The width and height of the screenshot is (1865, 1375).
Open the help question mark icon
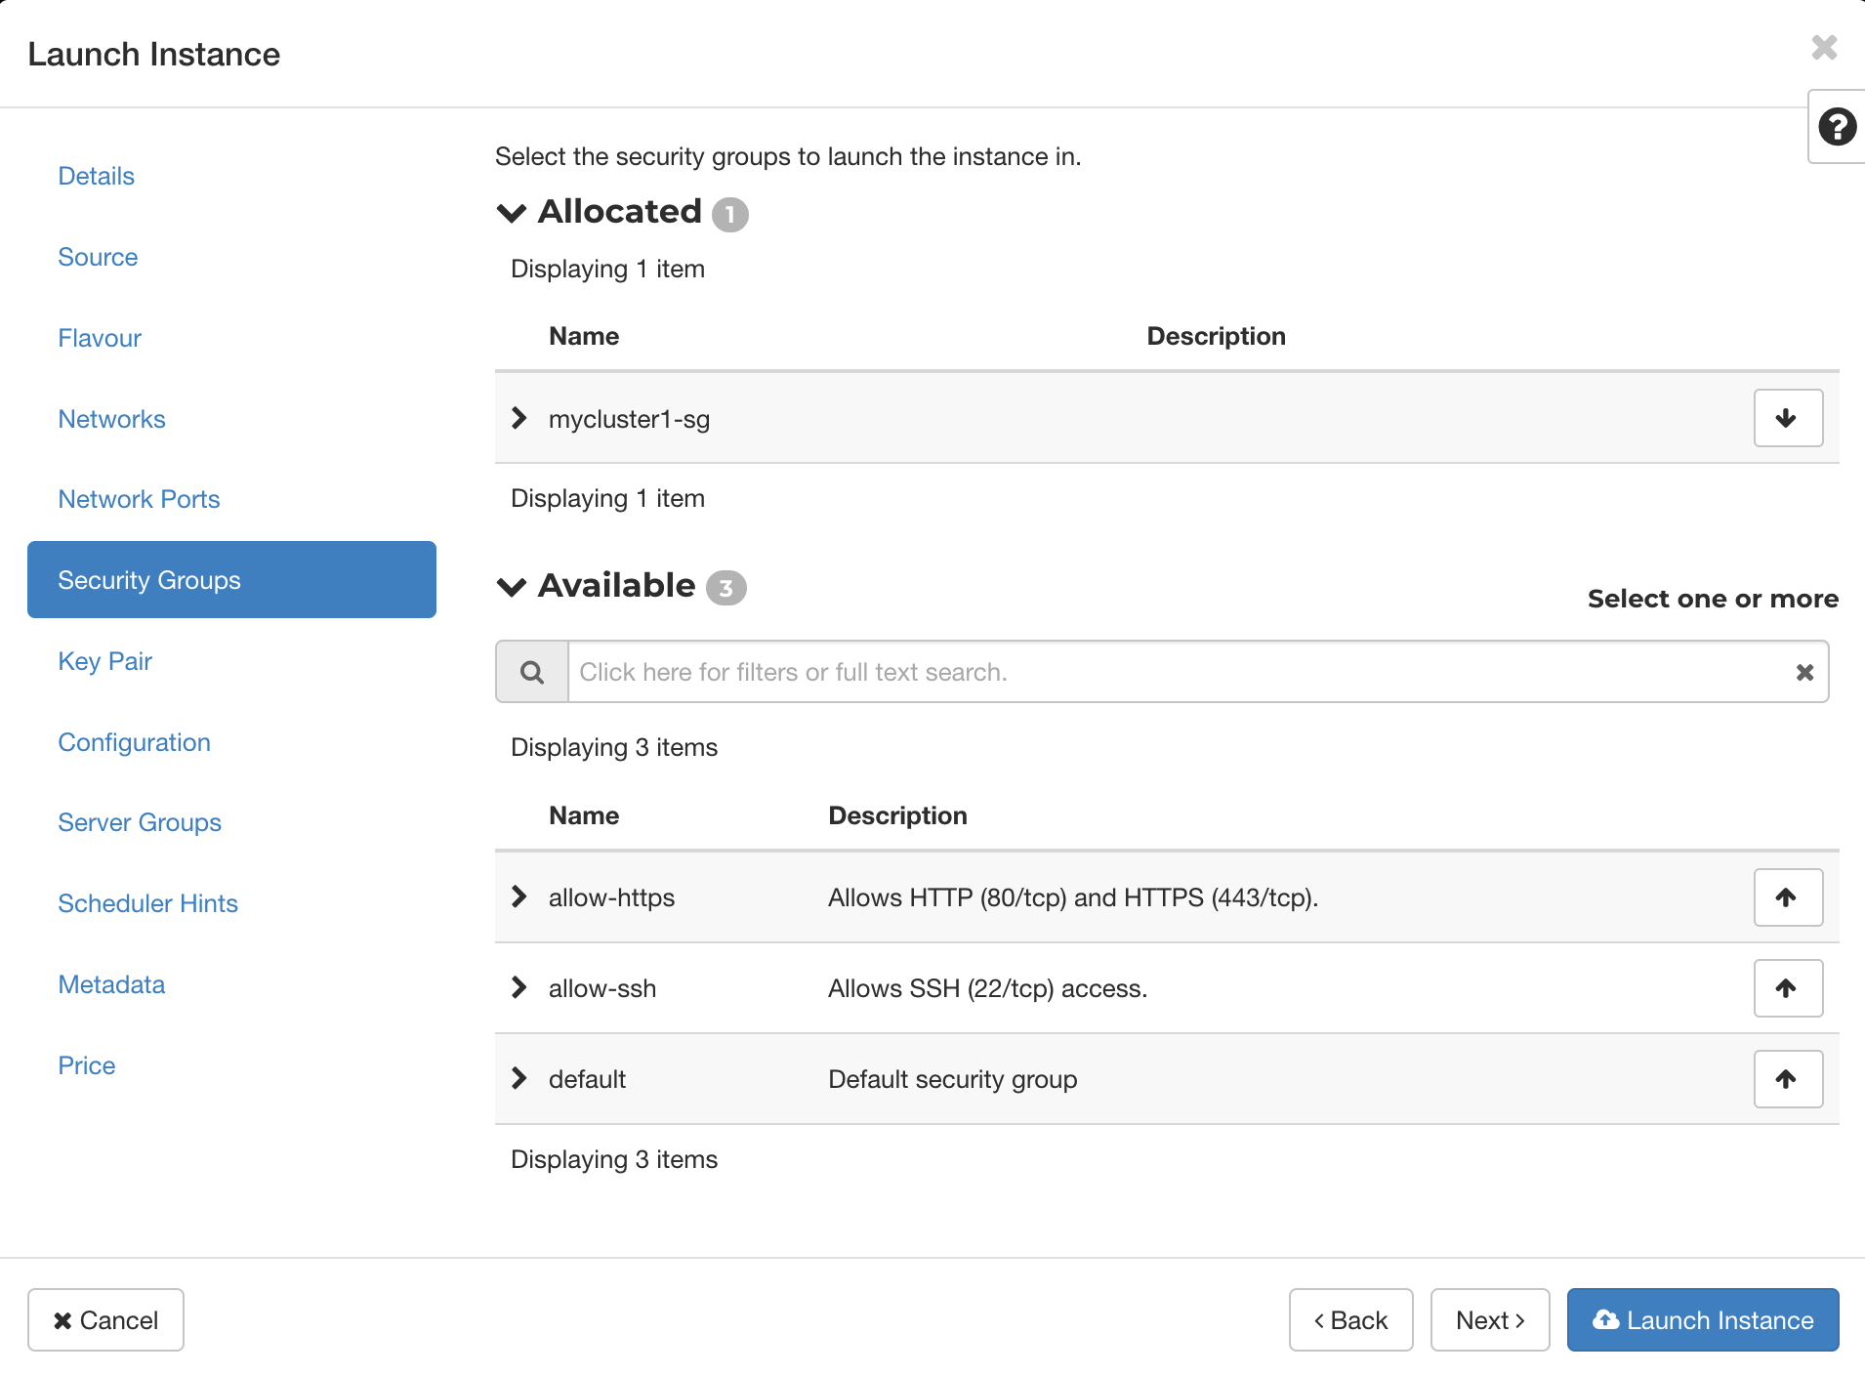pyautogui.click(x=1837, y=127)
